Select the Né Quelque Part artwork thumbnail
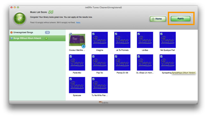The width and height of the screenshot is (207, 117). 168,40
